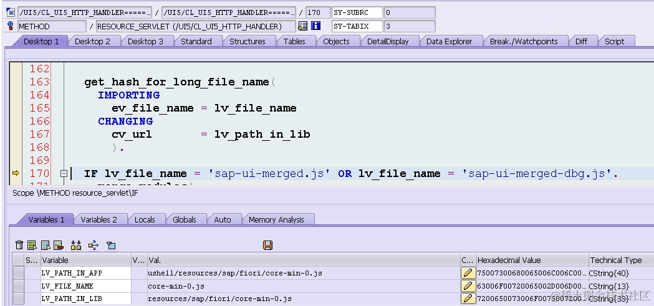Select the row selector for LV_FILE_NAME
This screenshot has width=654, height=306.
18,286
